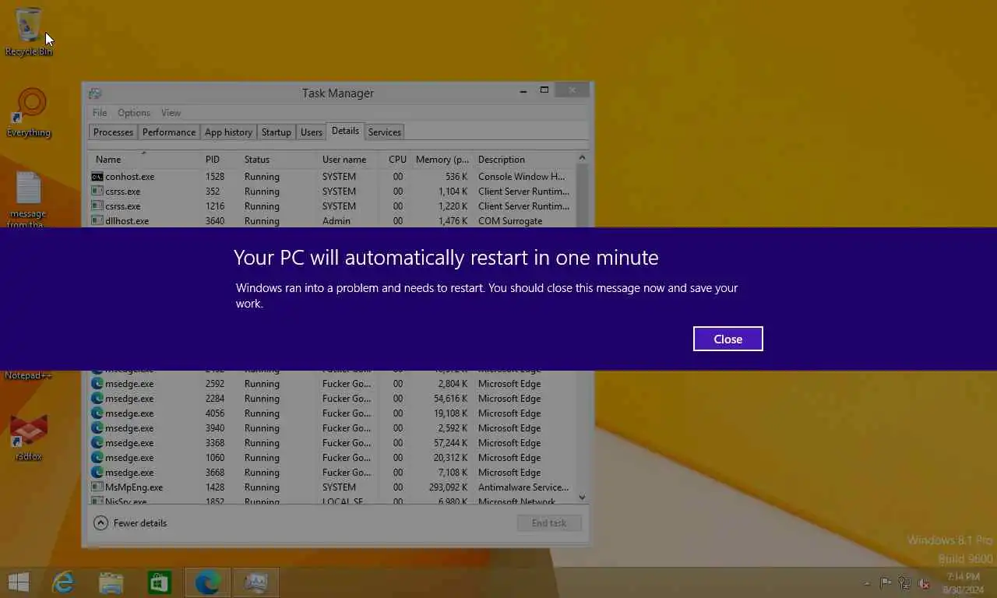The image size is (997, 598).
Task: Switch to the Startup tab
Action: tap(276, 132)
